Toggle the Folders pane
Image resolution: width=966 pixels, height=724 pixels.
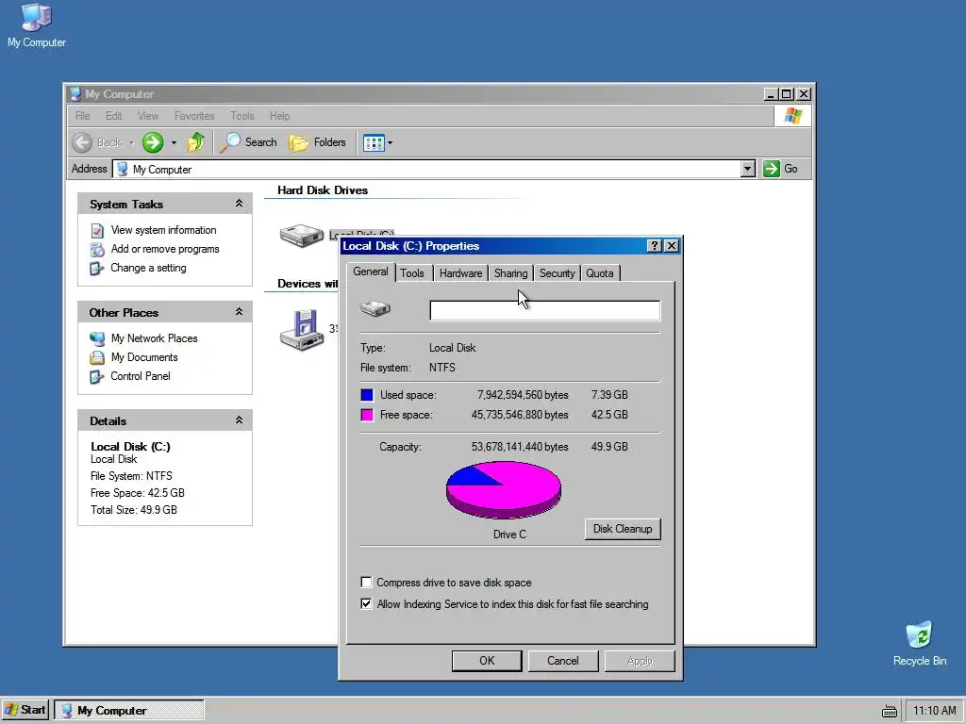click(317, 142)
